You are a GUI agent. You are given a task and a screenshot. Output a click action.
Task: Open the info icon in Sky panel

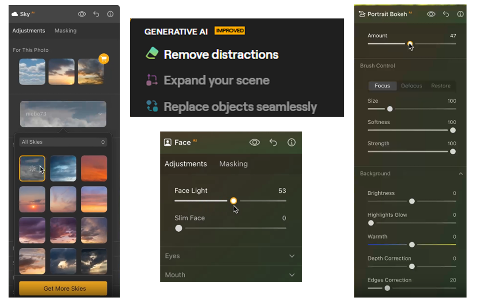point(110,14)
